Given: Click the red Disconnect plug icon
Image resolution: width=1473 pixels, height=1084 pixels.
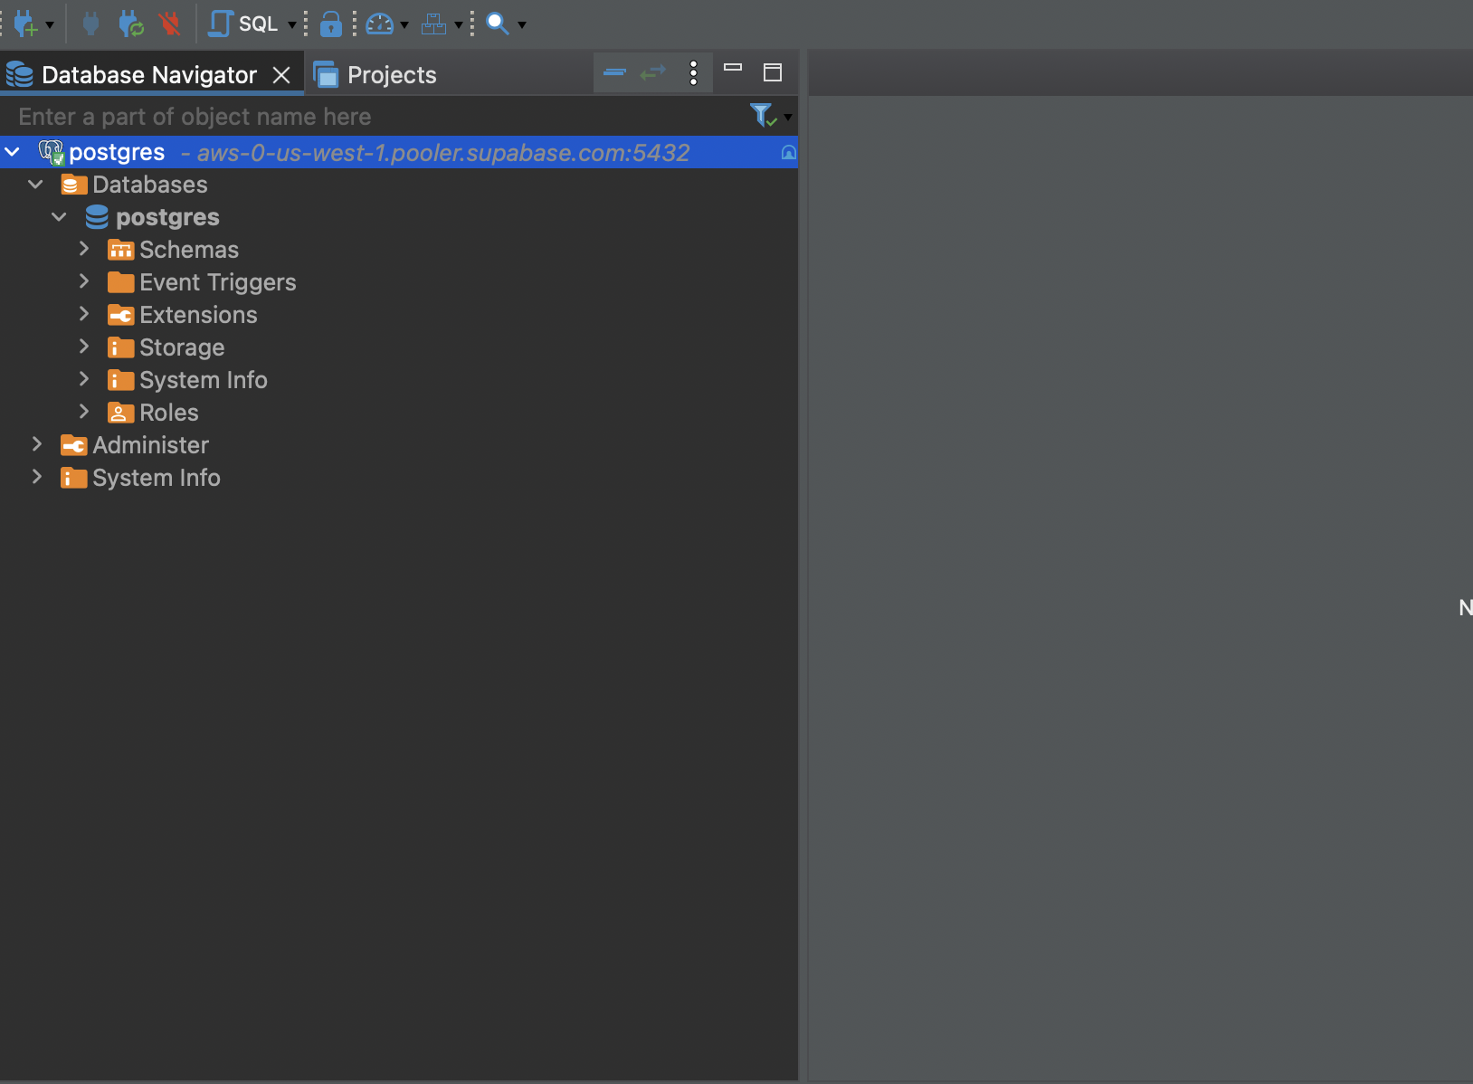Looking at the screenshot, I should [169, 24].
